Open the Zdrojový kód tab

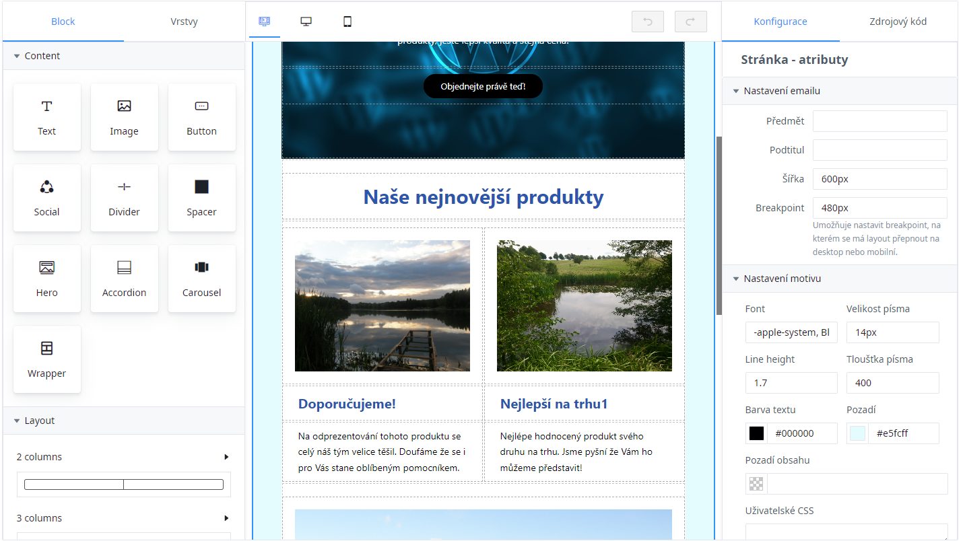[x=898, y=22]
